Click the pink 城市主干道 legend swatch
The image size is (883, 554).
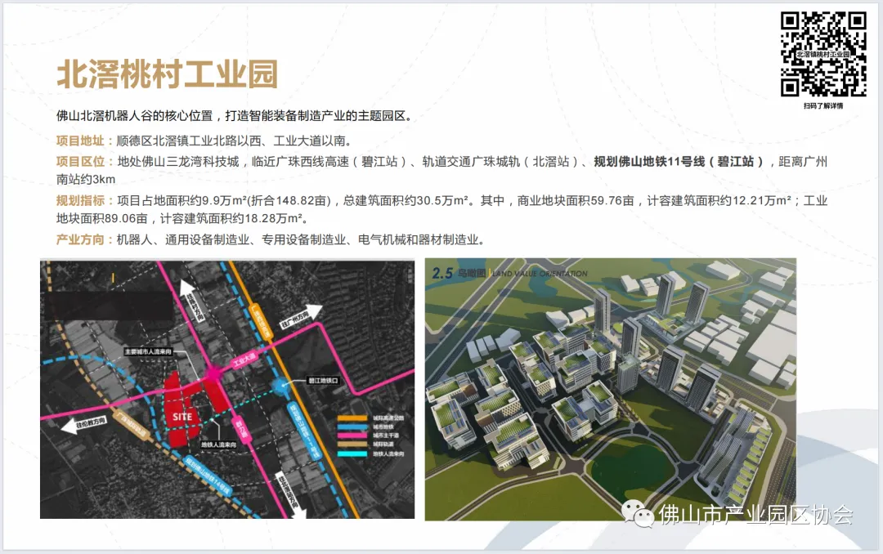point(352,436)
